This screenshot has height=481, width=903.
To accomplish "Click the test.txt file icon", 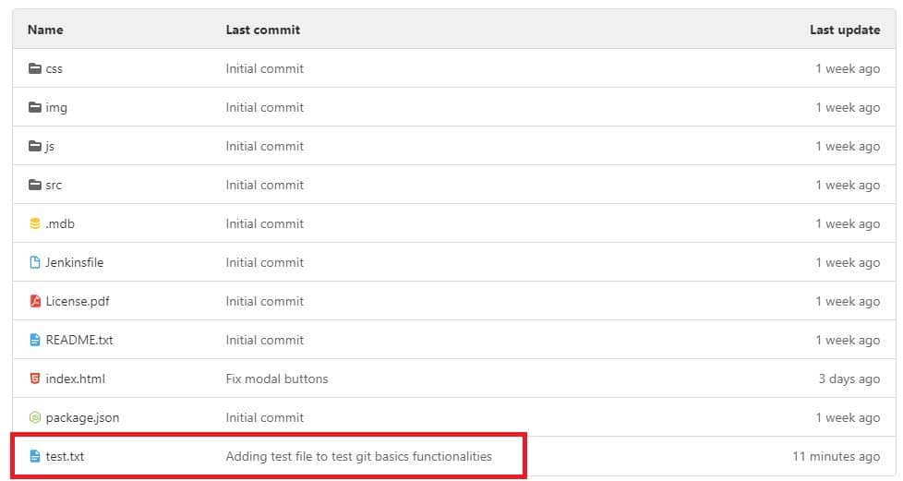I will 35,456.
